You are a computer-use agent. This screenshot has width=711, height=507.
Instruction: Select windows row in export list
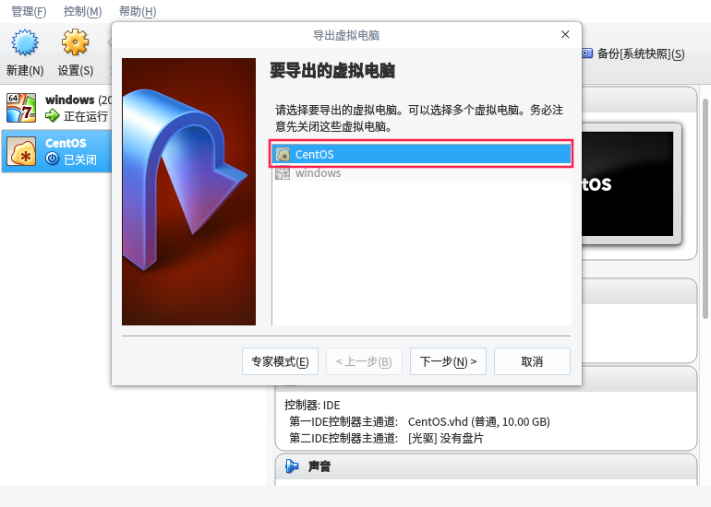click(x=421, y=173)
